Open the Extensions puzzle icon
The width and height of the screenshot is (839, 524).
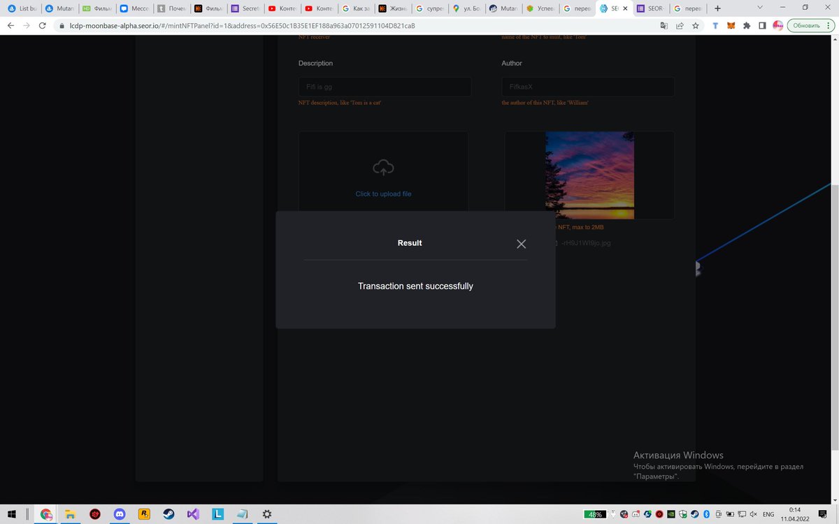[747, 25]
